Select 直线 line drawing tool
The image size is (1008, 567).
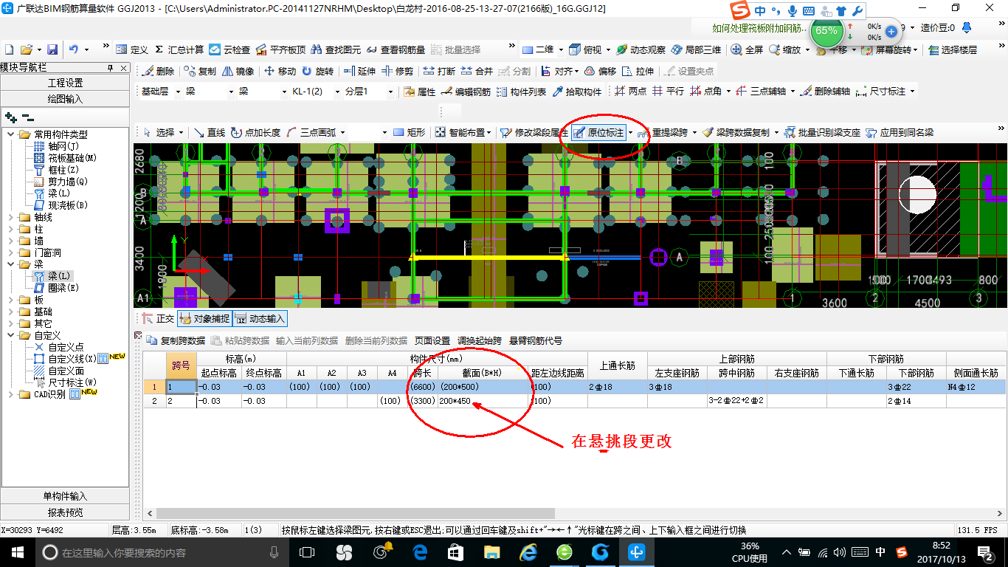coord(210,132)
